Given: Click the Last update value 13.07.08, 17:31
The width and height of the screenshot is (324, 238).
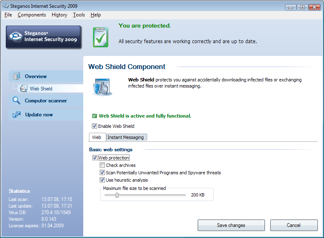Looking at the screenshot, I should coord(57,206).
